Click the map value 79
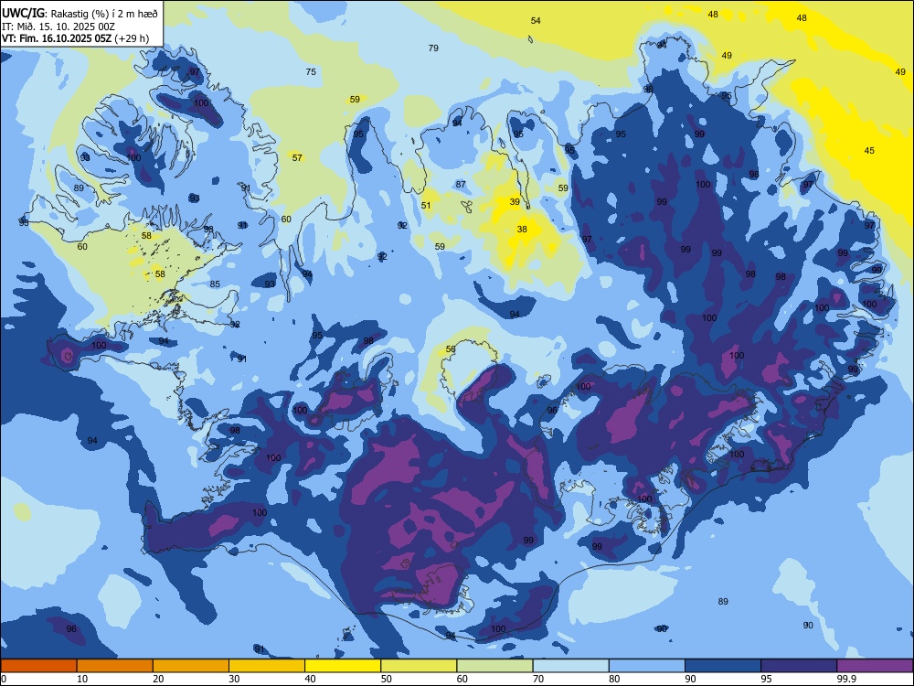The image size is (914, 686). pos(433,48)
